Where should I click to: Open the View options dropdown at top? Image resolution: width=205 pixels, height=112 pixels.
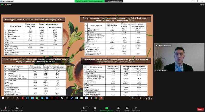tap(115, 1)
